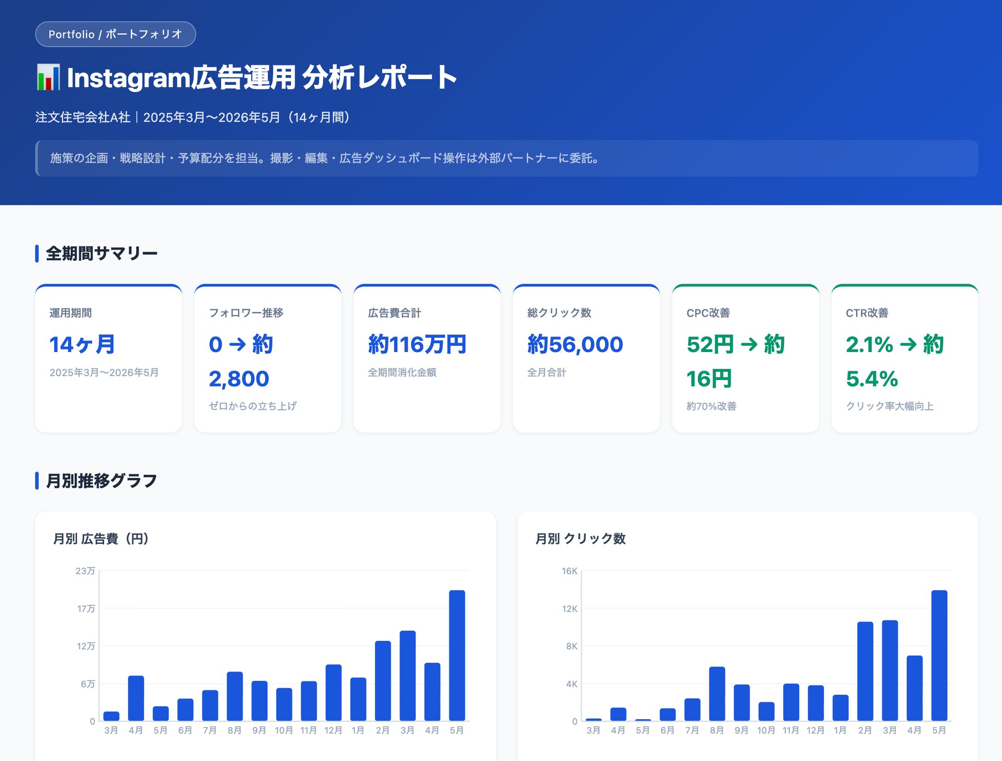Click the 5.4% CTR value

[x=872, y=379]
